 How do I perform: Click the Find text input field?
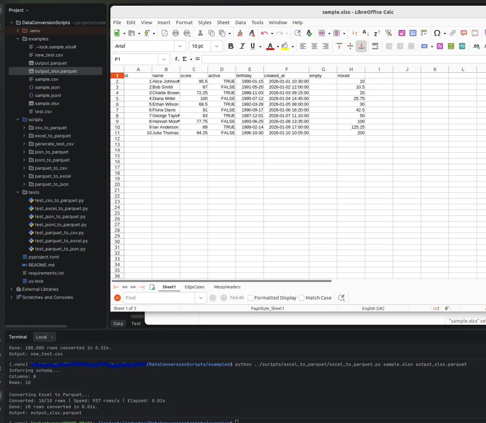coord(159,298)
